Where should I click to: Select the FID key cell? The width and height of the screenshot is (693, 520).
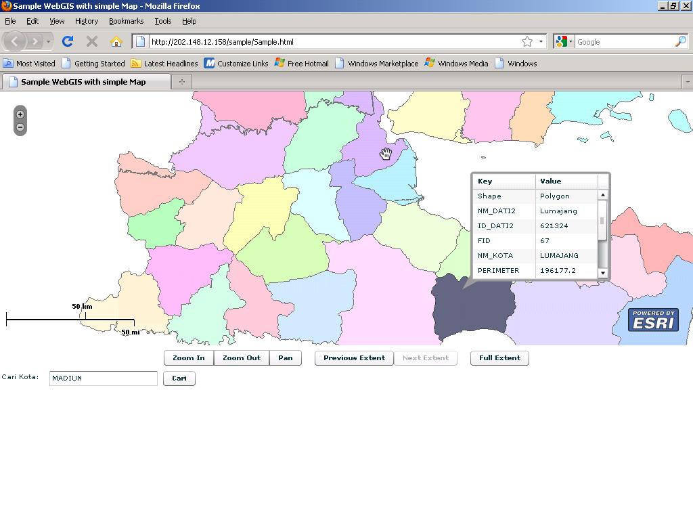click(x=504, y=240)
